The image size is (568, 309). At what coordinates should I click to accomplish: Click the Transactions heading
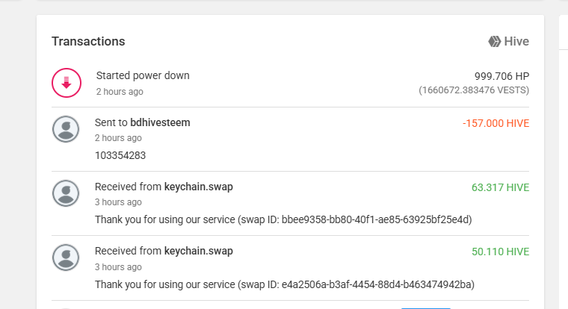tap(88, 42)
